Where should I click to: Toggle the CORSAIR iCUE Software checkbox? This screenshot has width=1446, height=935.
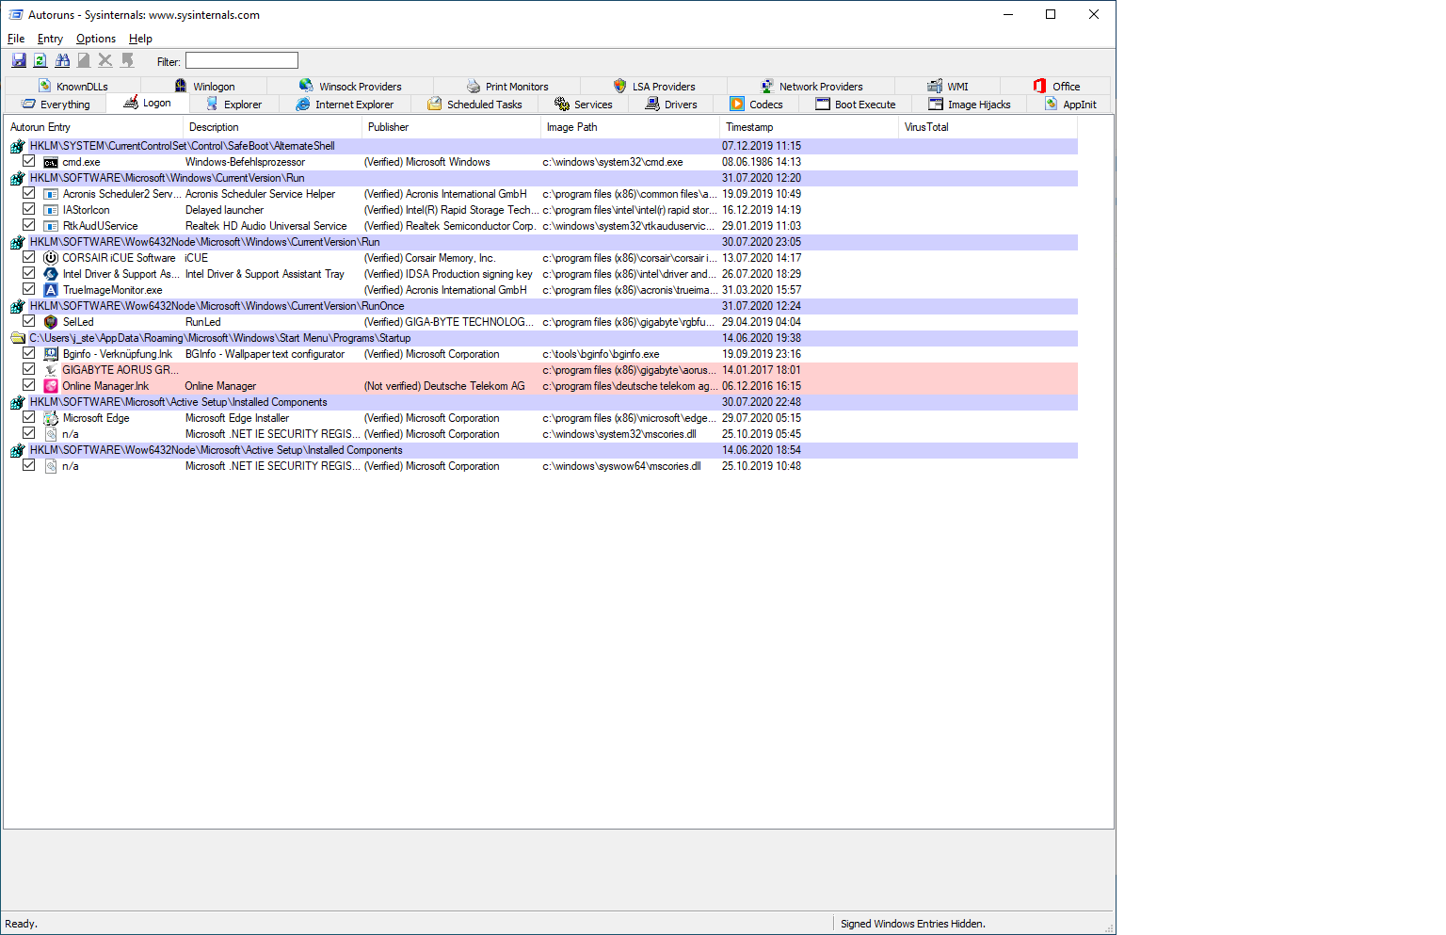point(29,257)
